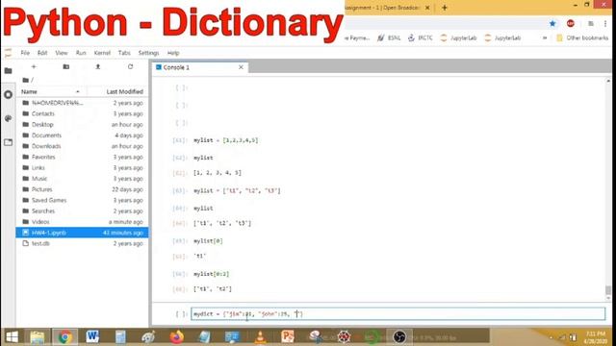Open the Open Tabs sidebar icon
Screen dimensions: 616x346
tap(8, 142)
